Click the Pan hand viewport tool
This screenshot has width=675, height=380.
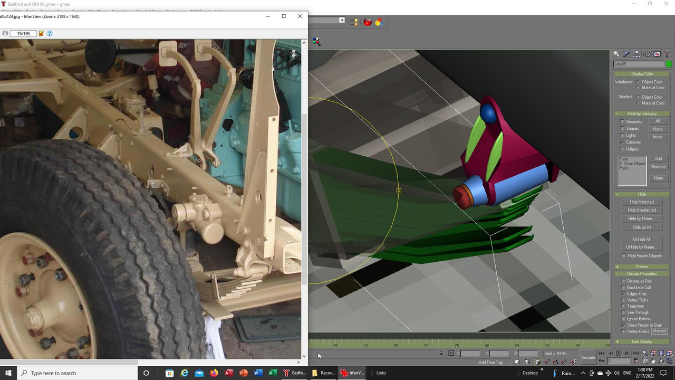point(653,362)
